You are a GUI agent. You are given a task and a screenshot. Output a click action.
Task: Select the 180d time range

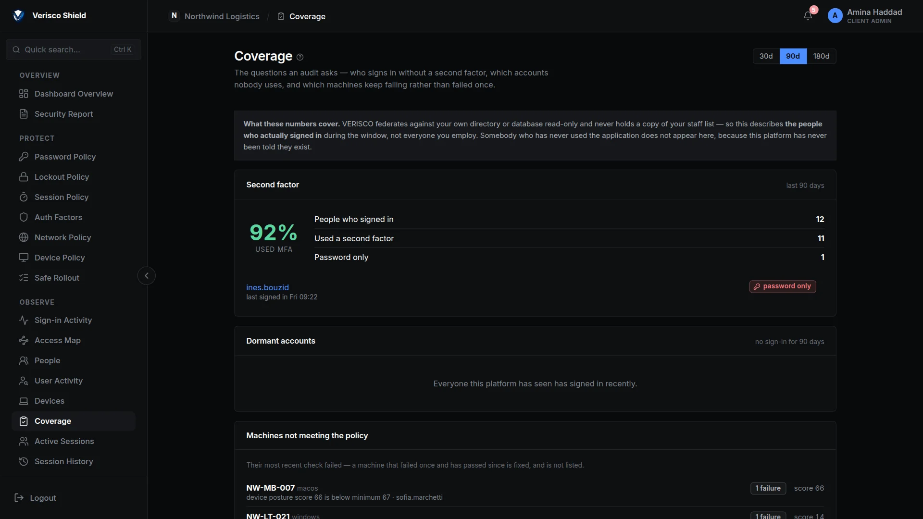pos(821,56)
